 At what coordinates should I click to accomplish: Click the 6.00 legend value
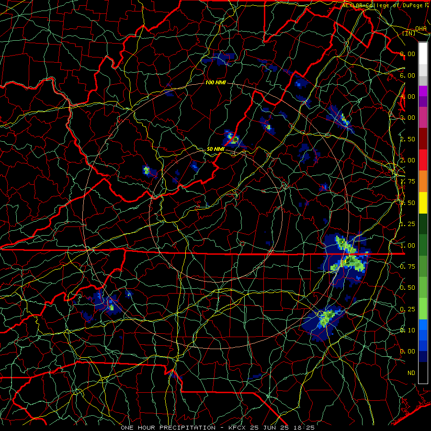408,75
